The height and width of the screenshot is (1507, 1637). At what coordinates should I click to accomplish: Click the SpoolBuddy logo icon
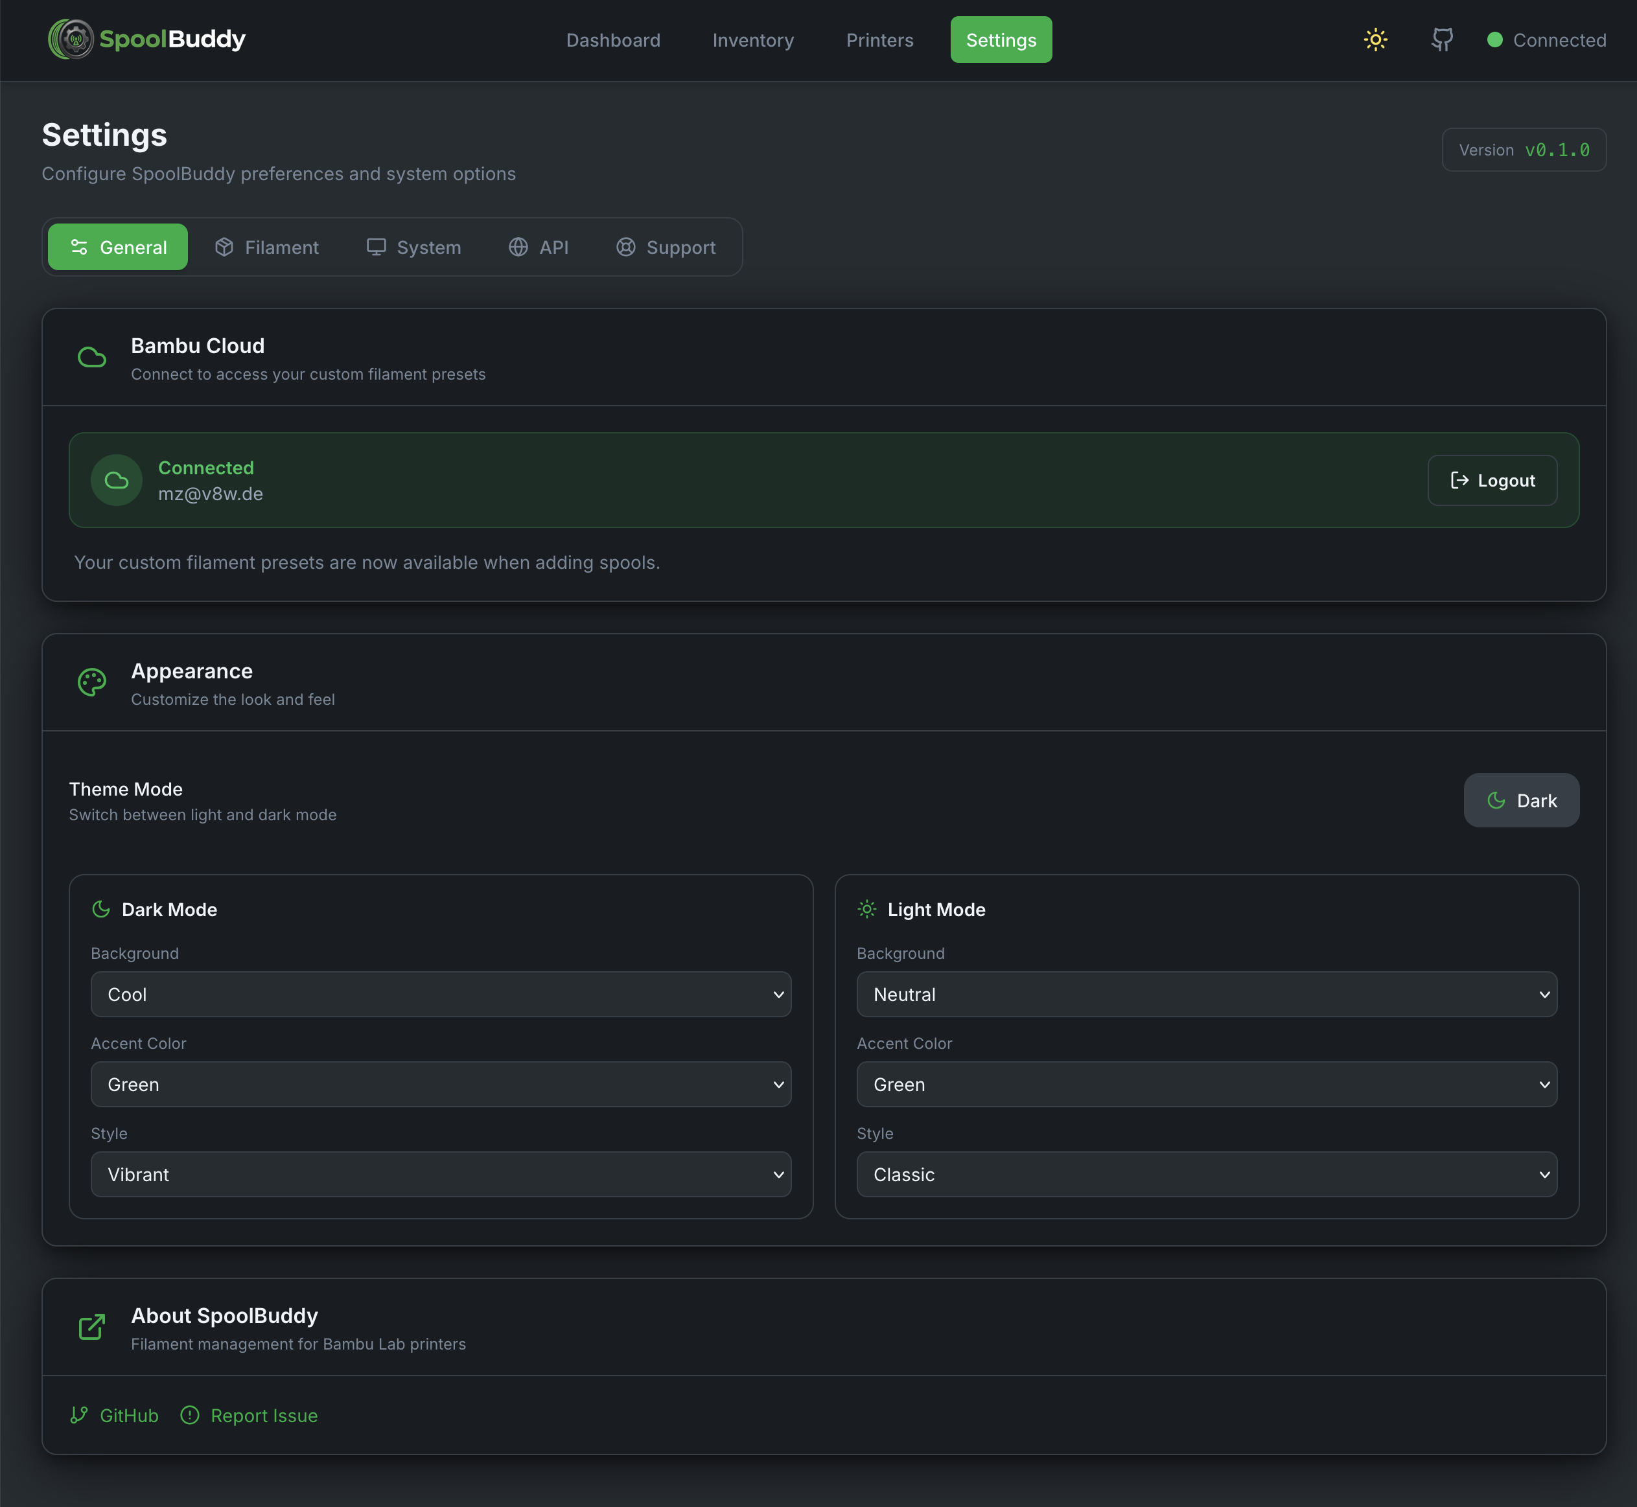click(x=73, y=38)
